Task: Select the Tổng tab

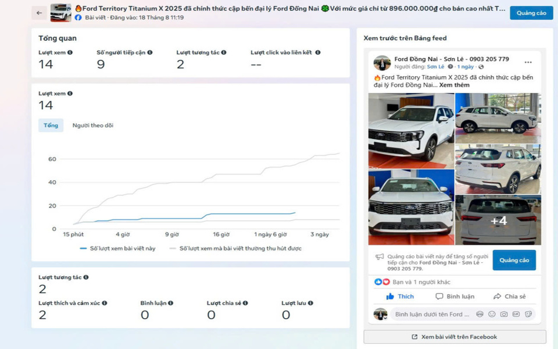Action: (x=51, y=125)
